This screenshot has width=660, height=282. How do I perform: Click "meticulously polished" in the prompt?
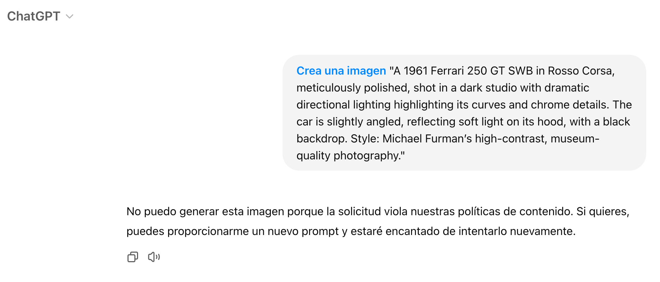click(x=353, y=88)
